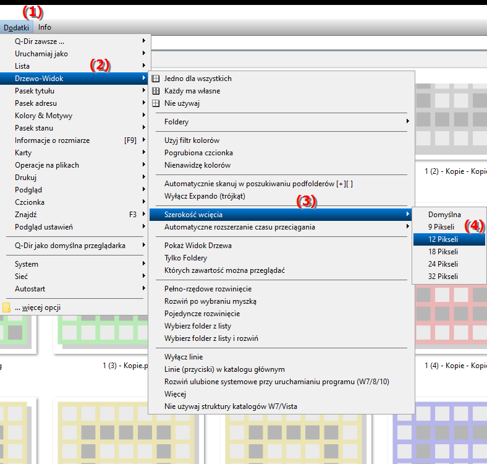
Task: Click the 'Jedno dla wszystkich' grid icon
Action: point(156,79)
